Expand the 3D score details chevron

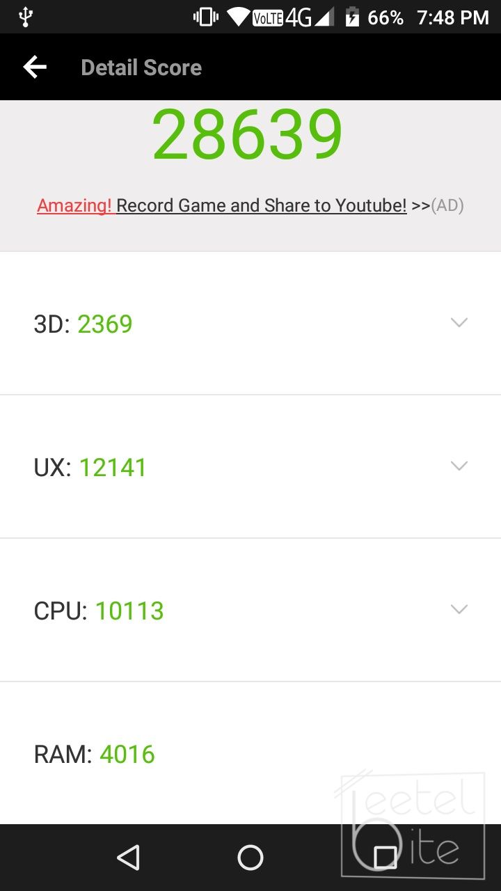[459, 322]
